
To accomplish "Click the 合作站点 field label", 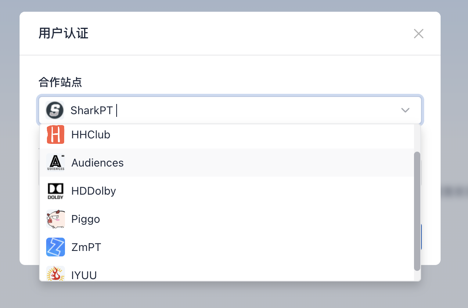I will click(60, 82).
